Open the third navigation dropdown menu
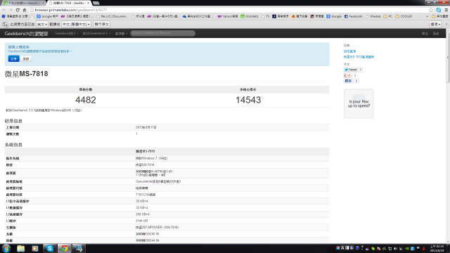Screen dimensions: 450x253 (x=121, y=34)
